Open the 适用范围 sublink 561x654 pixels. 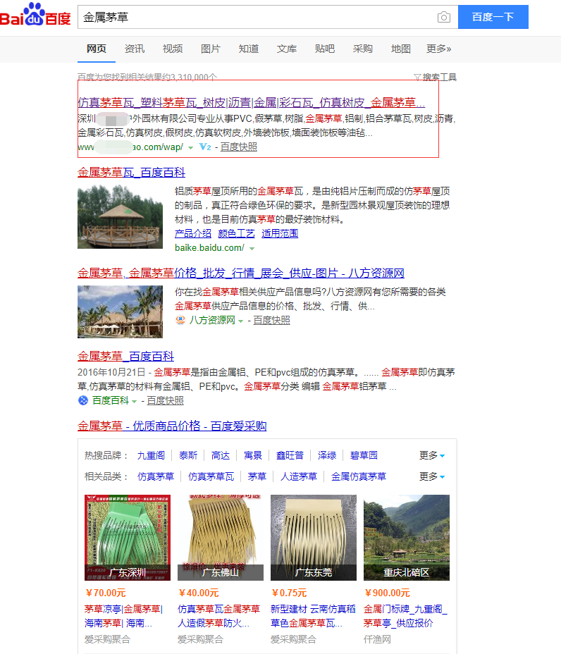click(x=280, y=233)
